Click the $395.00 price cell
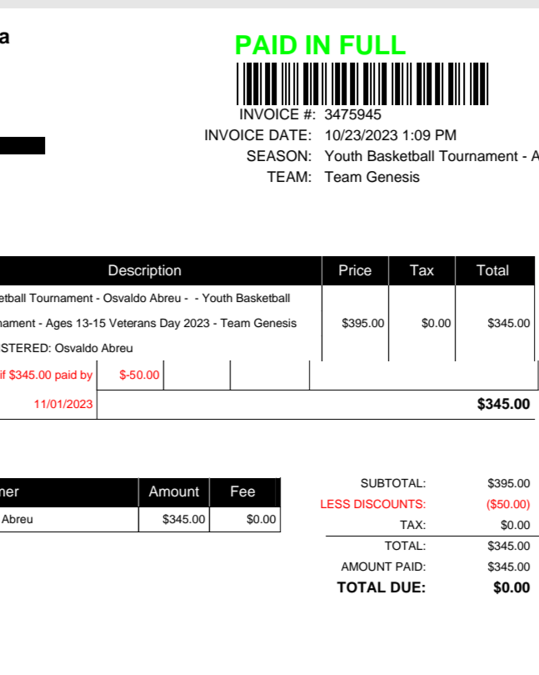The image size is (539, 675). tap(362, 323)
